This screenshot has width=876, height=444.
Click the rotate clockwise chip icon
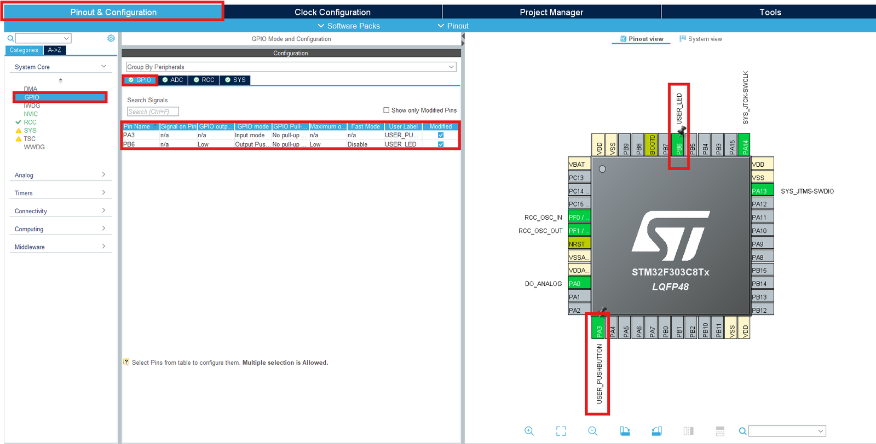coord(625,431)
